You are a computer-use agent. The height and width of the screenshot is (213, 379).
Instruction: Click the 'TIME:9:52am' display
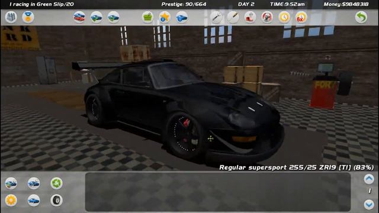[287, 4]
